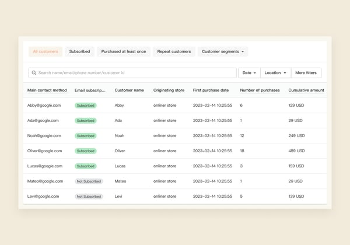Open Purchased at least once filter
This screenshot has width=350, height=245.
pyautogui.click(x=124, y=51)
